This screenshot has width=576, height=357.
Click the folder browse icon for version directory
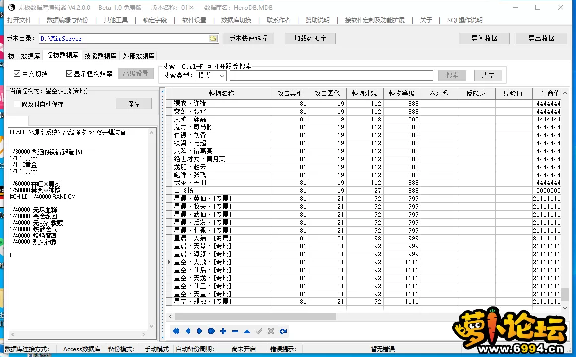pyautogui.click(x=213, y=39)
